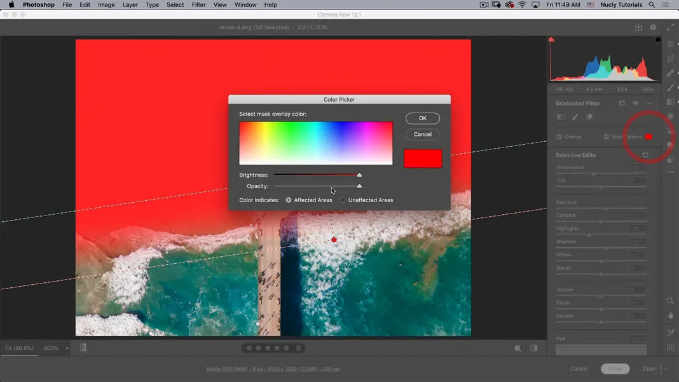Toggle single view mode icon
The width and height of the screenshot is (679, 382).
pos(517,348)
